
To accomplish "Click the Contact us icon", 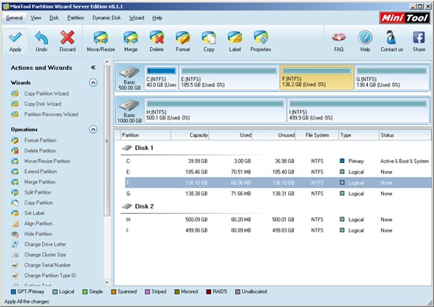I will [391, 37].
